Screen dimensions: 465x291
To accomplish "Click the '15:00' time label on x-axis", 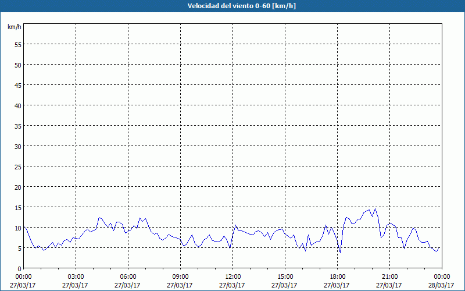I will 285,277.
